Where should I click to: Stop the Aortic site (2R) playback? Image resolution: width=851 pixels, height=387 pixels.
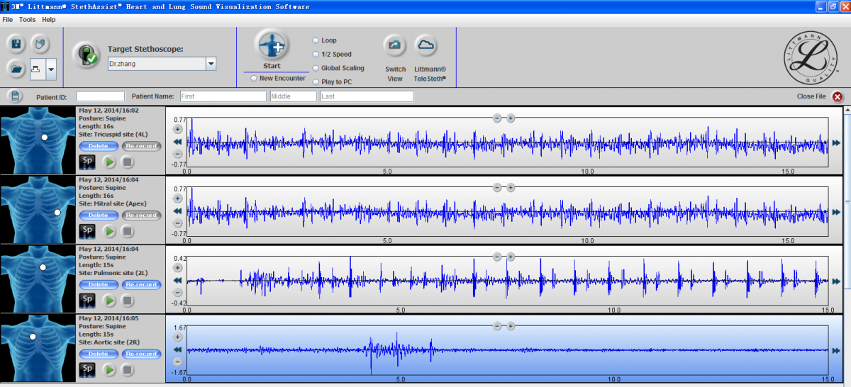(x=127, y=369)
